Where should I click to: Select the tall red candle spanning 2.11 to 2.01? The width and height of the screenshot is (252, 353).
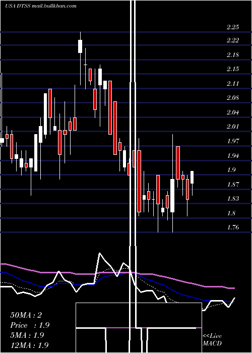pyautogui.click(x=110, y=107)
